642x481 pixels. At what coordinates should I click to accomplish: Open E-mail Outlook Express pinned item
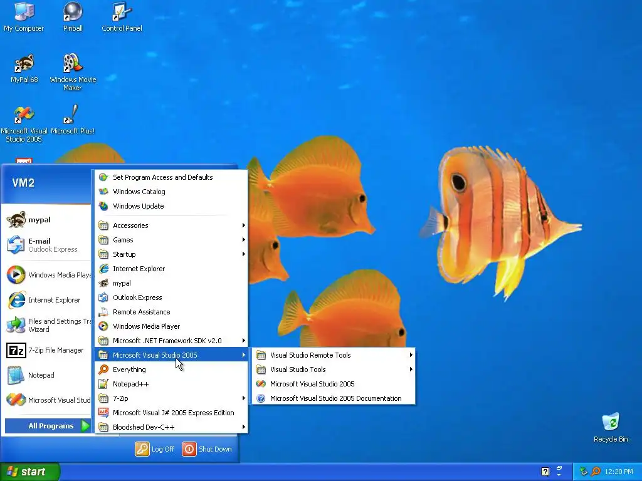pos(47,245)
